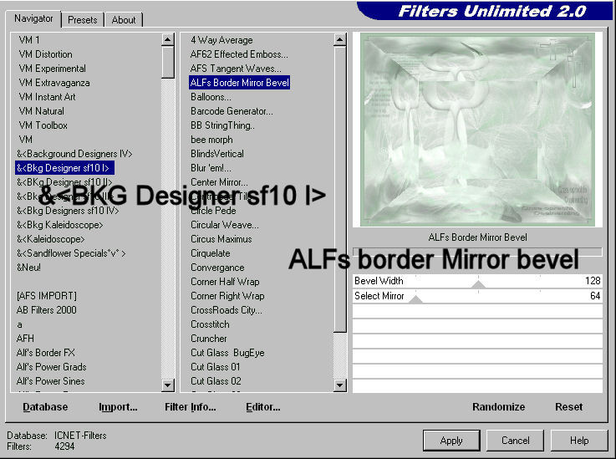616x459 pixels.
Task: Open the Presets tab
Action: (x=83, y=20)
